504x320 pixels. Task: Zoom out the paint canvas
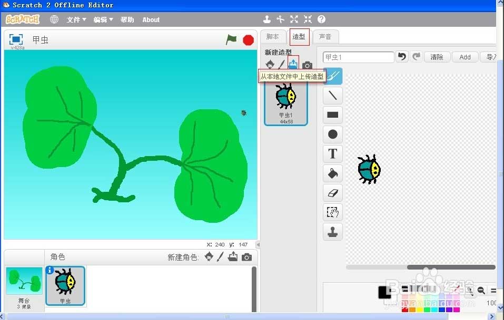click(481, 291)
